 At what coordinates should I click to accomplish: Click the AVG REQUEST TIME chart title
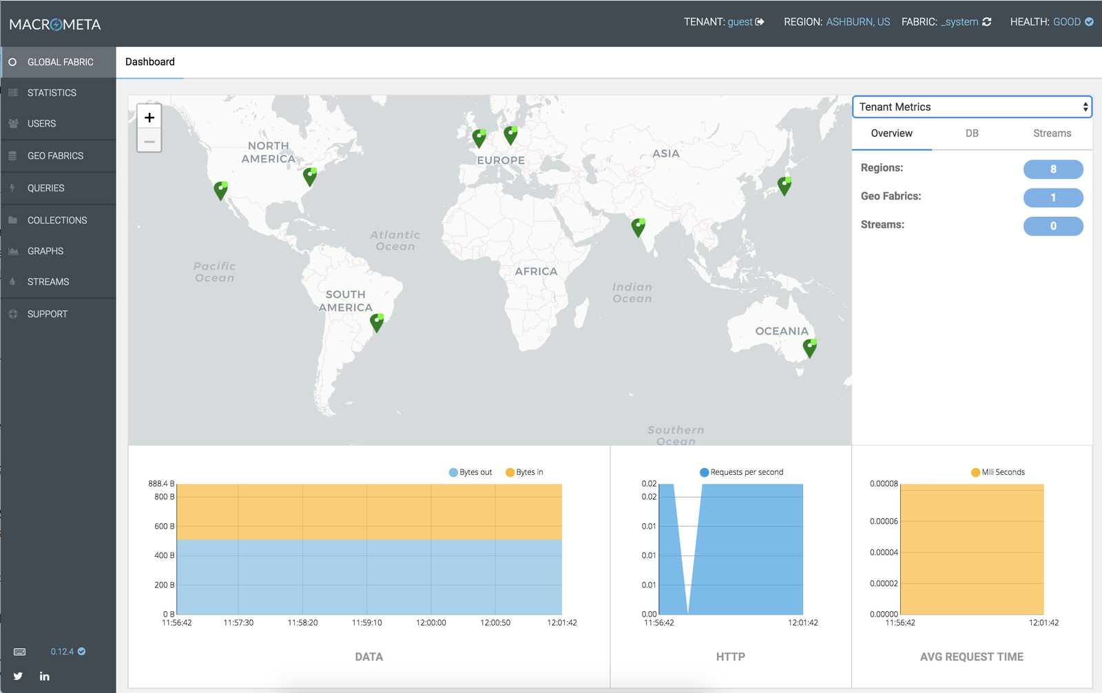coord(972,657)
